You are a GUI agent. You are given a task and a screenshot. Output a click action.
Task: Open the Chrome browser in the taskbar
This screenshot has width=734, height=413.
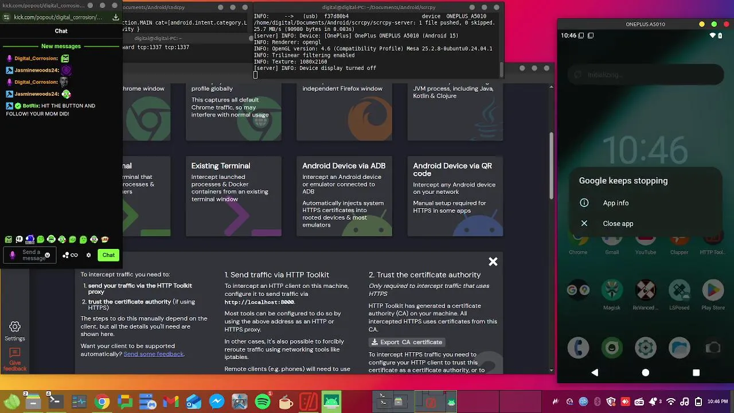(102, 402)
